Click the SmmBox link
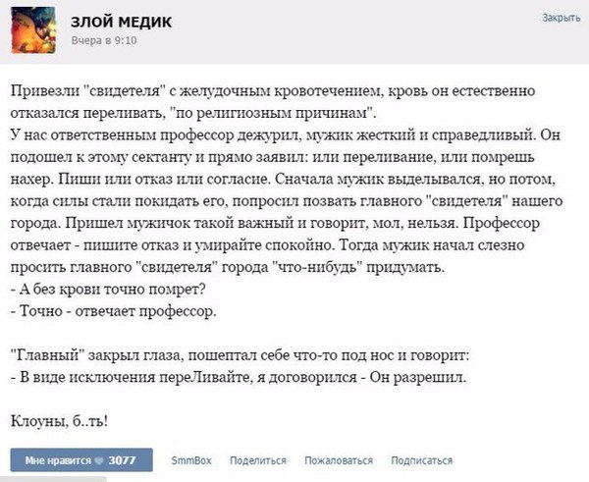 click(x=192, y=459)
